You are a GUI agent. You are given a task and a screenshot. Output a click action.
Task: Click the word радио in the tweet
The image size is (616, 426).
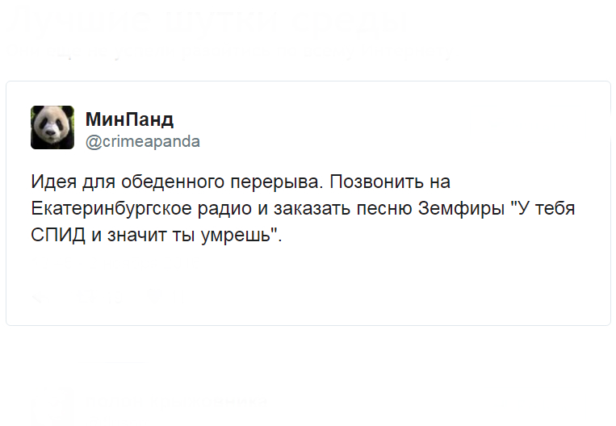click(x=224, y=209)
